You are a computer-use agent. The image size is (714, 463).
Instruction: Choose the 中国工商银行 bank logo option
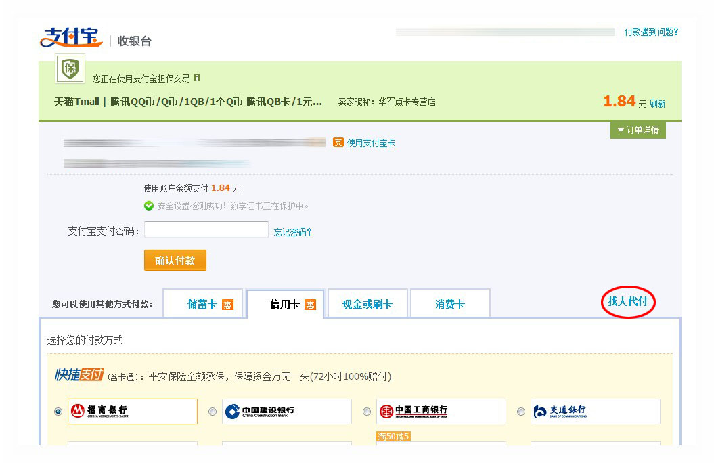(441, 412)
